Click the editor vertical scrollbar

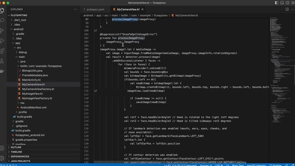point(294,75)
